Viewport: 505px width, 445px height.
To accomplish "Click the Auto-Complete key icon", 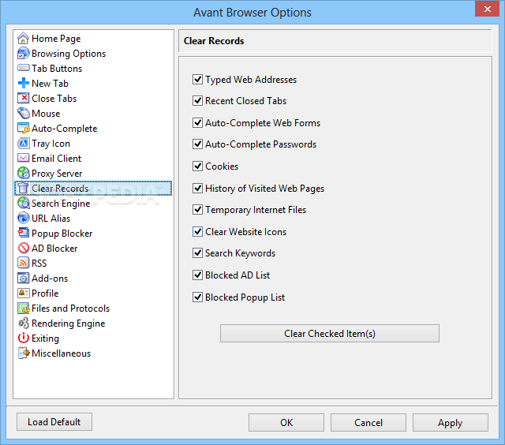I will (x=23, y=129).
